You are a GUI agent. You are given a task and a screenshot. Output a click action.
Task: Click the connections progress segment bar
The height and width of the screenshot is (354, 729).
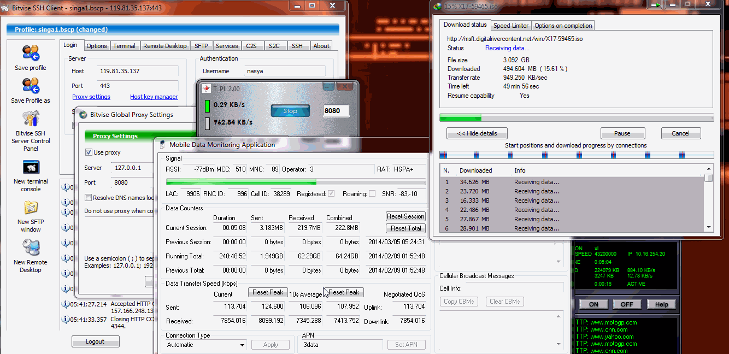coord(577,155)
